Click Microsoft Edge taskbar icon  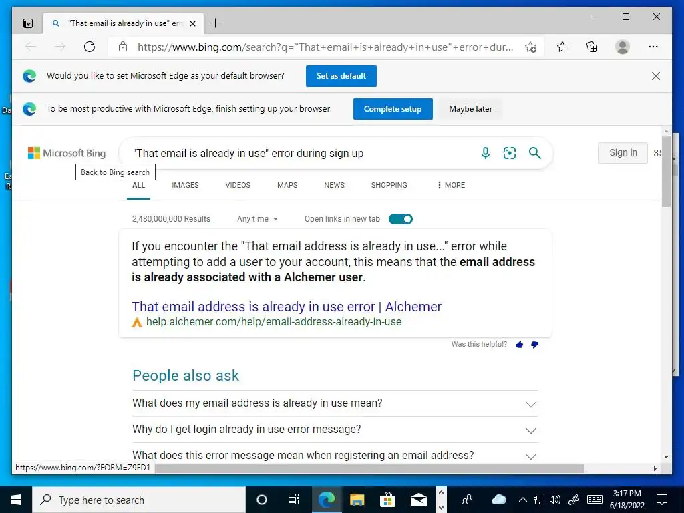click(x=326, y=500)
